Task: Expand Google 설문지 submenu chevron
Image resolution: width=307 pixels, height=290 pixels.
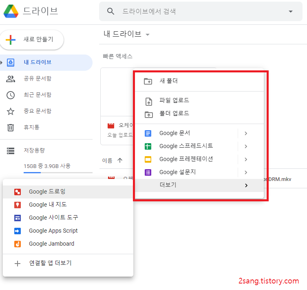Action: point(246,172)
